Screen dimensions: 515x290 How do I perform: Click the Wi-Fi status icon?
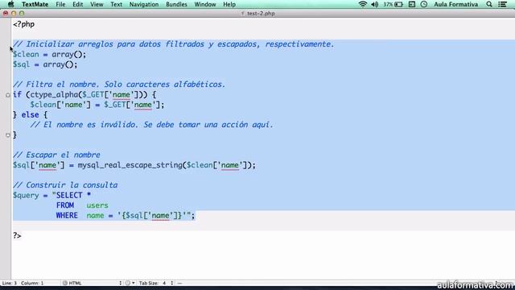tap(363, 4)
